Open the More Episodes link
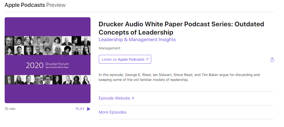 click(x=113, y=112)
